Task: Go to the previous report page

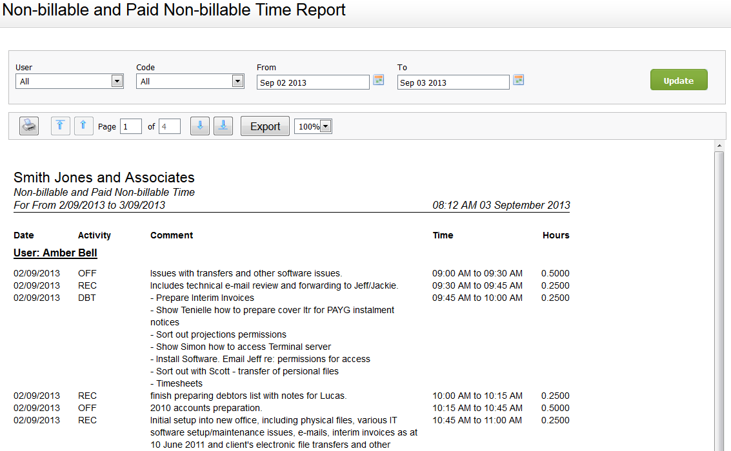Action: 83,126
